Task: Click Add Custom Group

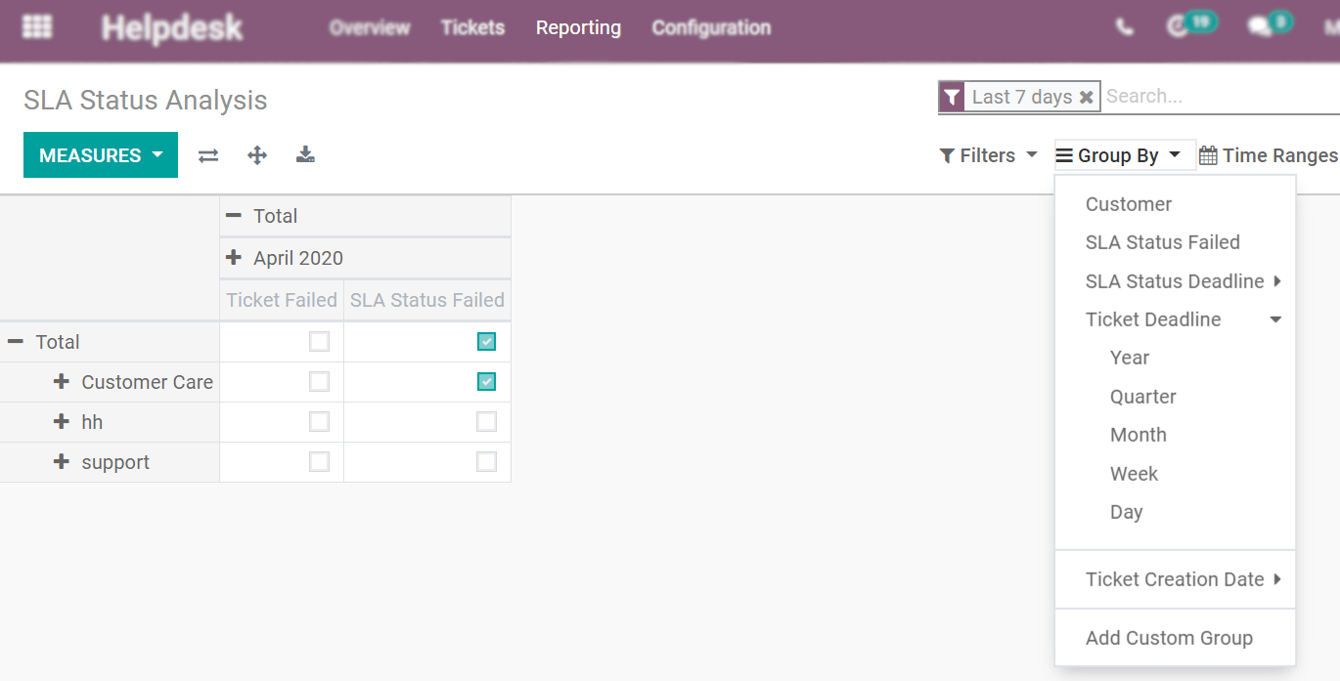Action: point(1169,637)
